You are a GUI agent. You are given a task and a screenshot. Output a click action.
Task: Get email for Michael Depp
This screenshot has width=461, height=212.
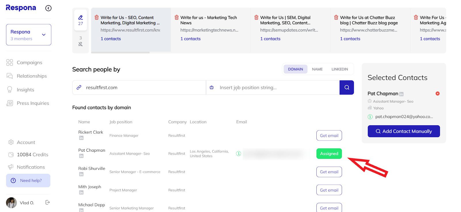point(329,208)
